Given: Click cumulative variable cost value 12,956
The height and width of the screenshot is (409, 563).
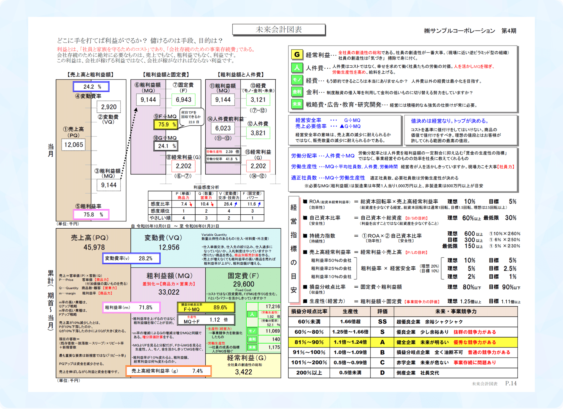Looking at the screenshot, I should coord(169,247).
